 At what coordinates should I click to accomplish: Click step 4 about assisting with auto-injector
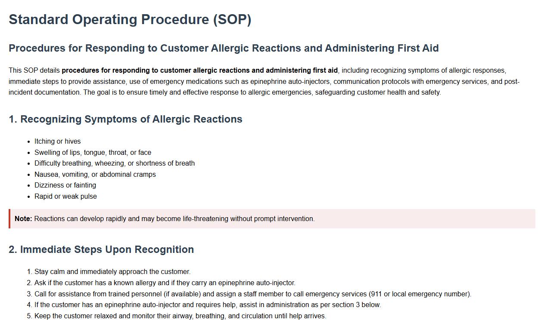coord(207,305)
